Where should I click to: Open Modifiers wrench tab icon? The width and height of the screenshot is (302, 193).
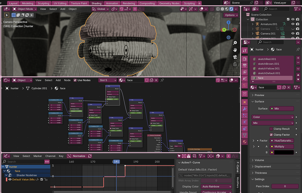245,109
